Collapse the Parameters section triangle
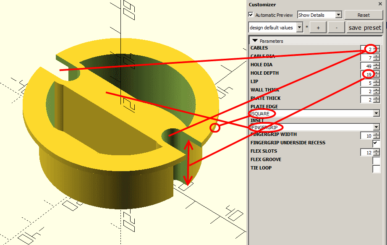This screenshot has width=387, height=245. click(255, 41)
